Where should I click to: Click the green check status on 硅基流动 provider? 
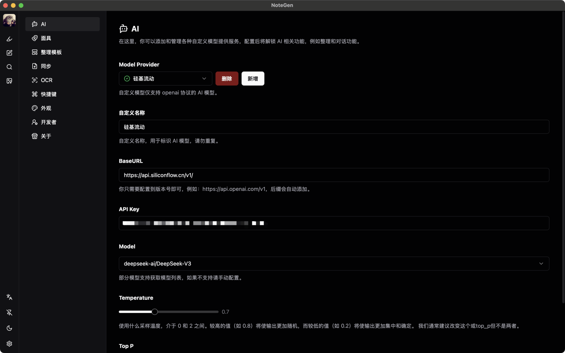pyautogui.click(x=127, y=79)
